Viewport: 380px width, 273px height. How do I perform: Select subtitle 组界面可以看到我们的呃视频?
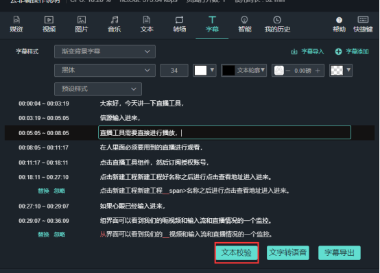click(186, 221)
